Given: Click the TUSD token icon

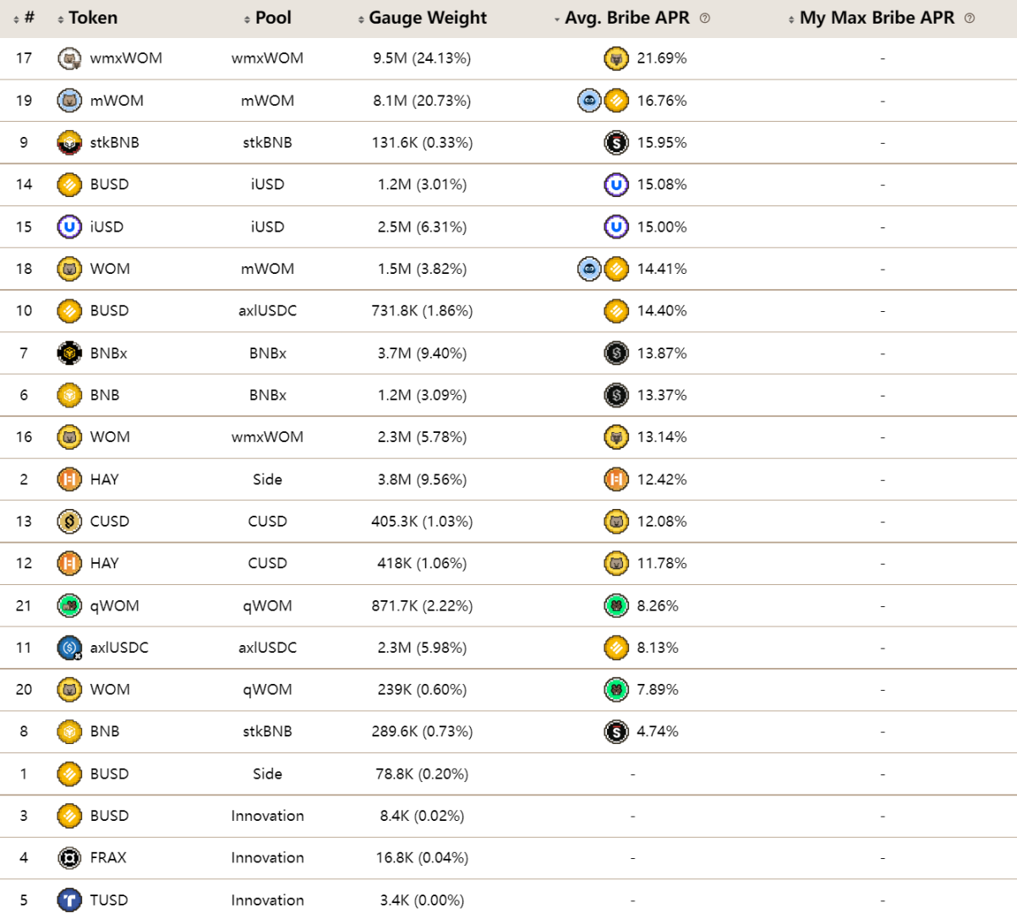Looking at the screenshot, I should pyautogui.click(x=69, y=900).
